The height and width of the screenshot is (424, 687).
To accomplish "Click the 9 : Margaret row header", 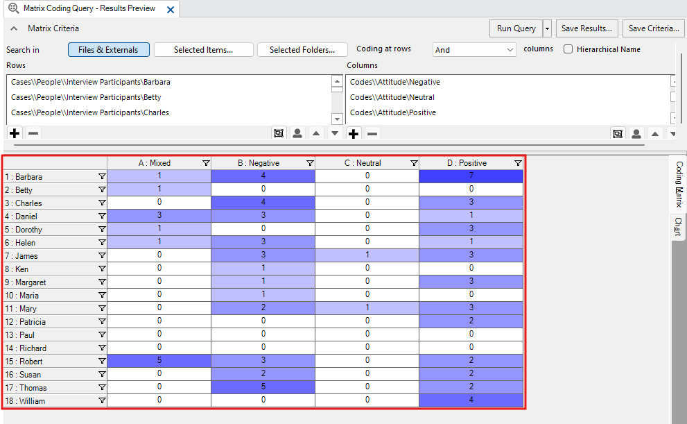I will click(55, 282).
